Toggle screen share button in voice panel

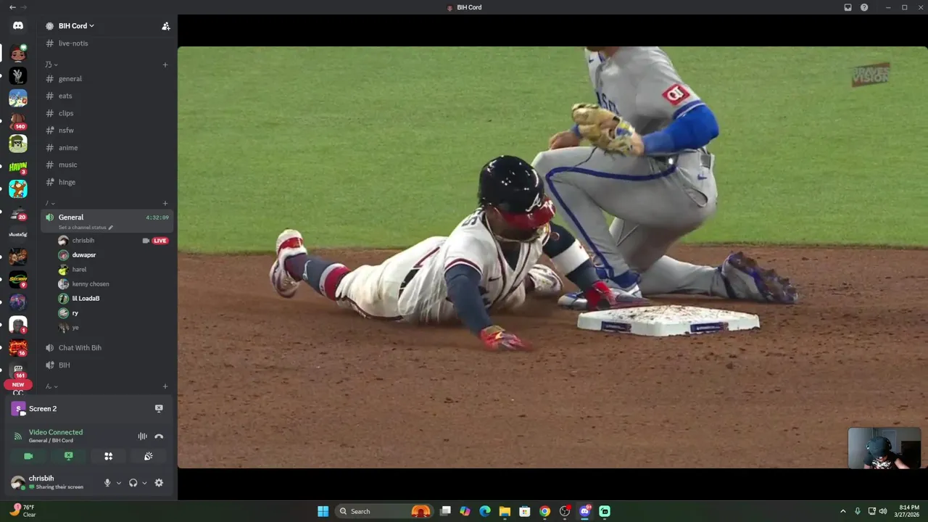[68, 456]
